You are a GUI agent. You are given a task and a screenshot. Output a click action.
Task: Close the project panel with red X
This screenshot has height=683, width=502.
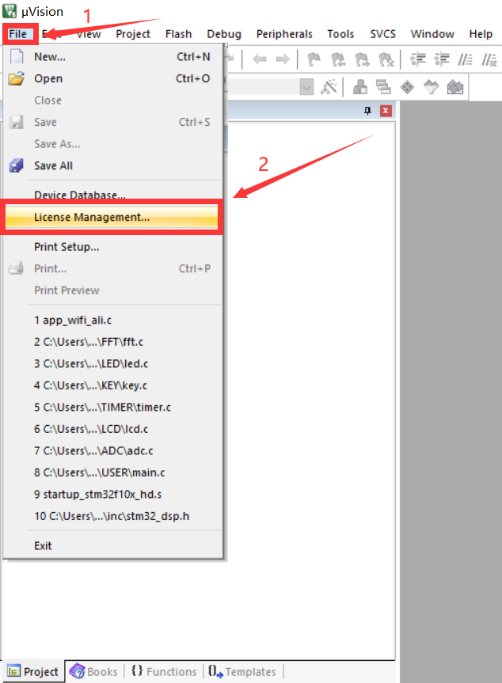coord(386,111)
